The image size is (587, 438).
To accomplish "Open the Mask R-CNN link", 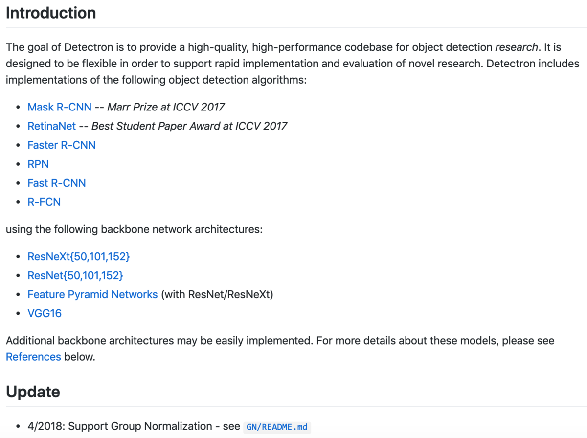I will pyautogui.click(x=59, y=107).
